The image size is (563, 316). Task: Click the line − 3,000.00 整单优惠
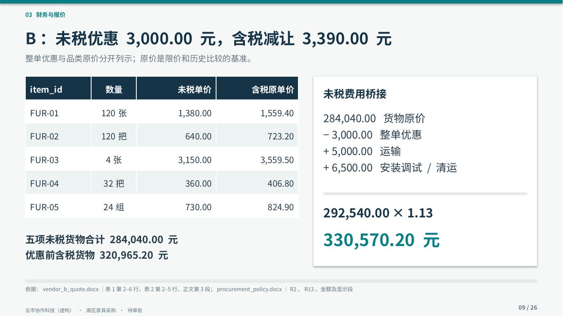click(x=372, y=134)
